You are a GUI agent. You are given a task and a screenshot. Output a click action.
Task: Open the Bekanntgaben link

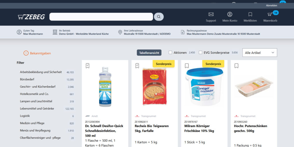pos(37,53)
